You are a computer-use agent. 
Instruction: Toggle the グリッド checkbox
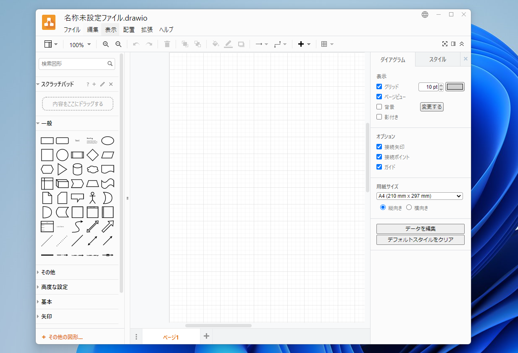tap(379, 86)
